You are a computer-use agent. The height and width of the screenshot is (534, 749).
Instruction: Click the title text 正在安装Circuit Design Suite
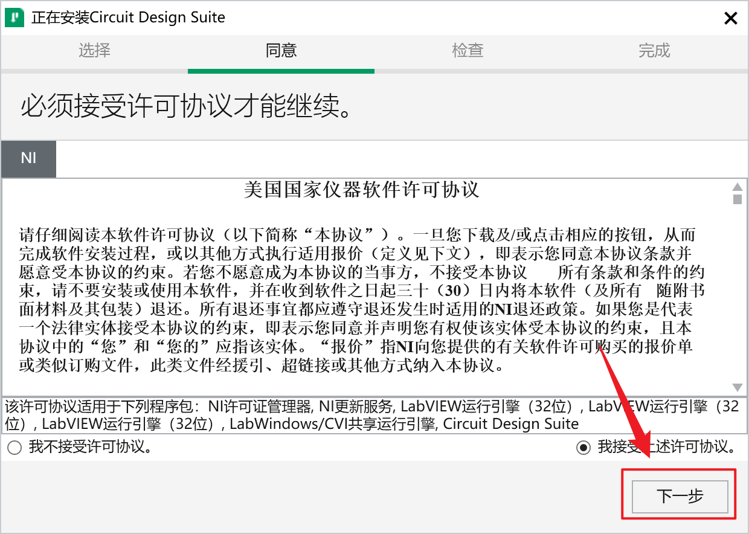[128, 18]
